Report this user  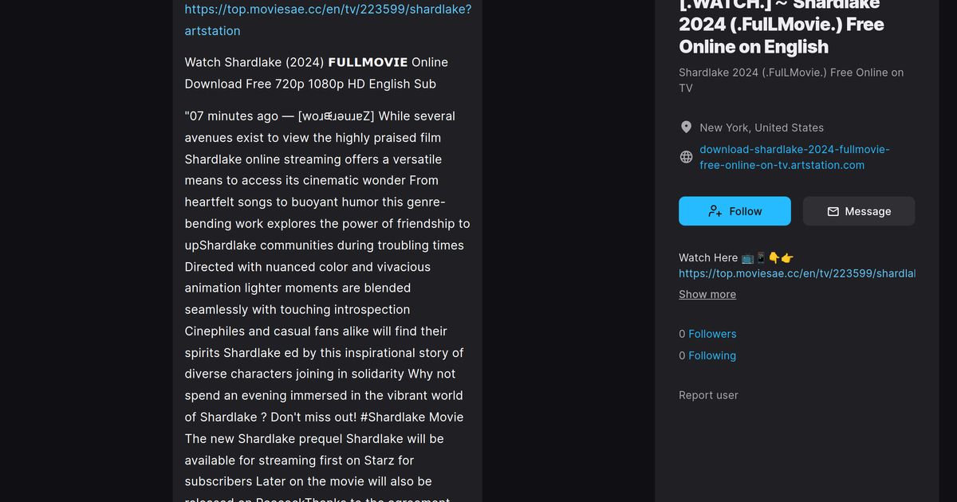(708, 395)
